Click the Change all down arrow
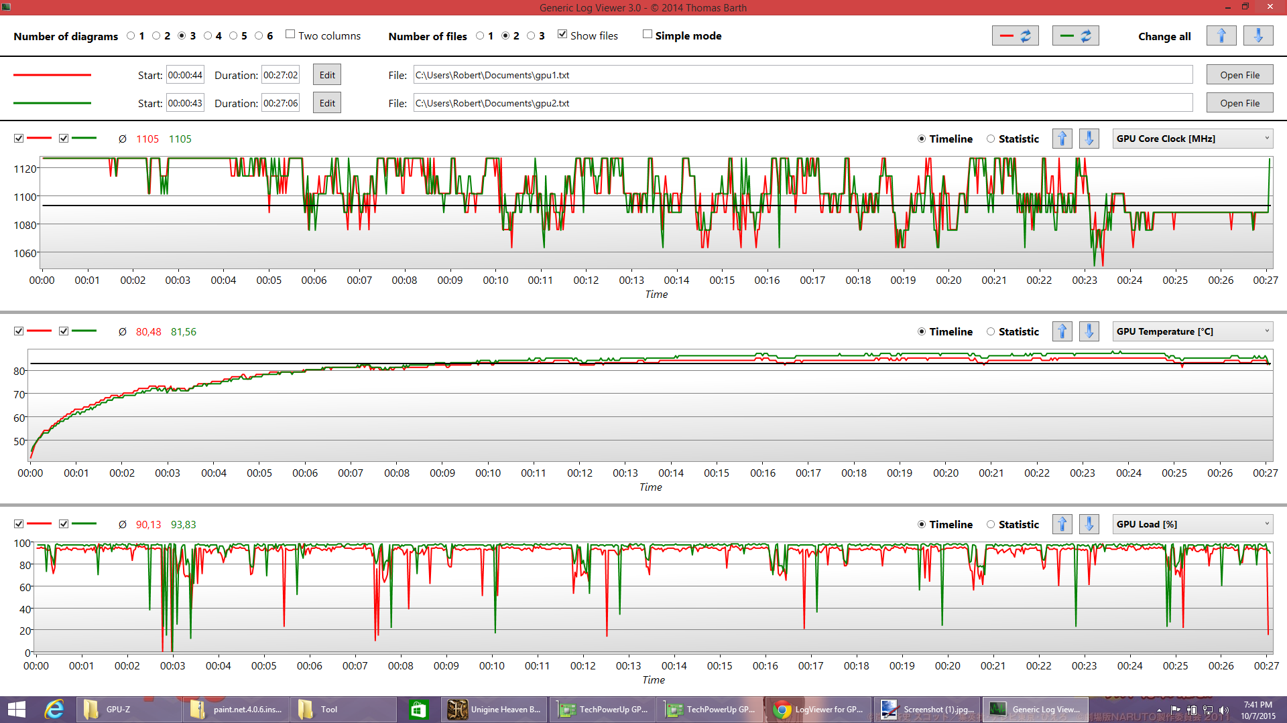 [1258, 36]
